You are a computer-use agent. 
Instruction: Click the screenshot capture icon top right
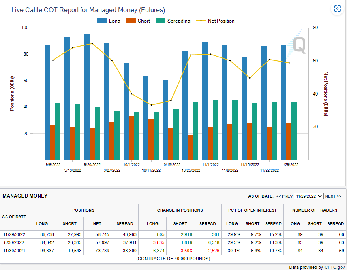point(337,9)
